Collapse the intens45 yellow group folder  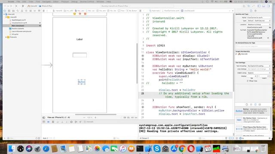coord(6,17)
